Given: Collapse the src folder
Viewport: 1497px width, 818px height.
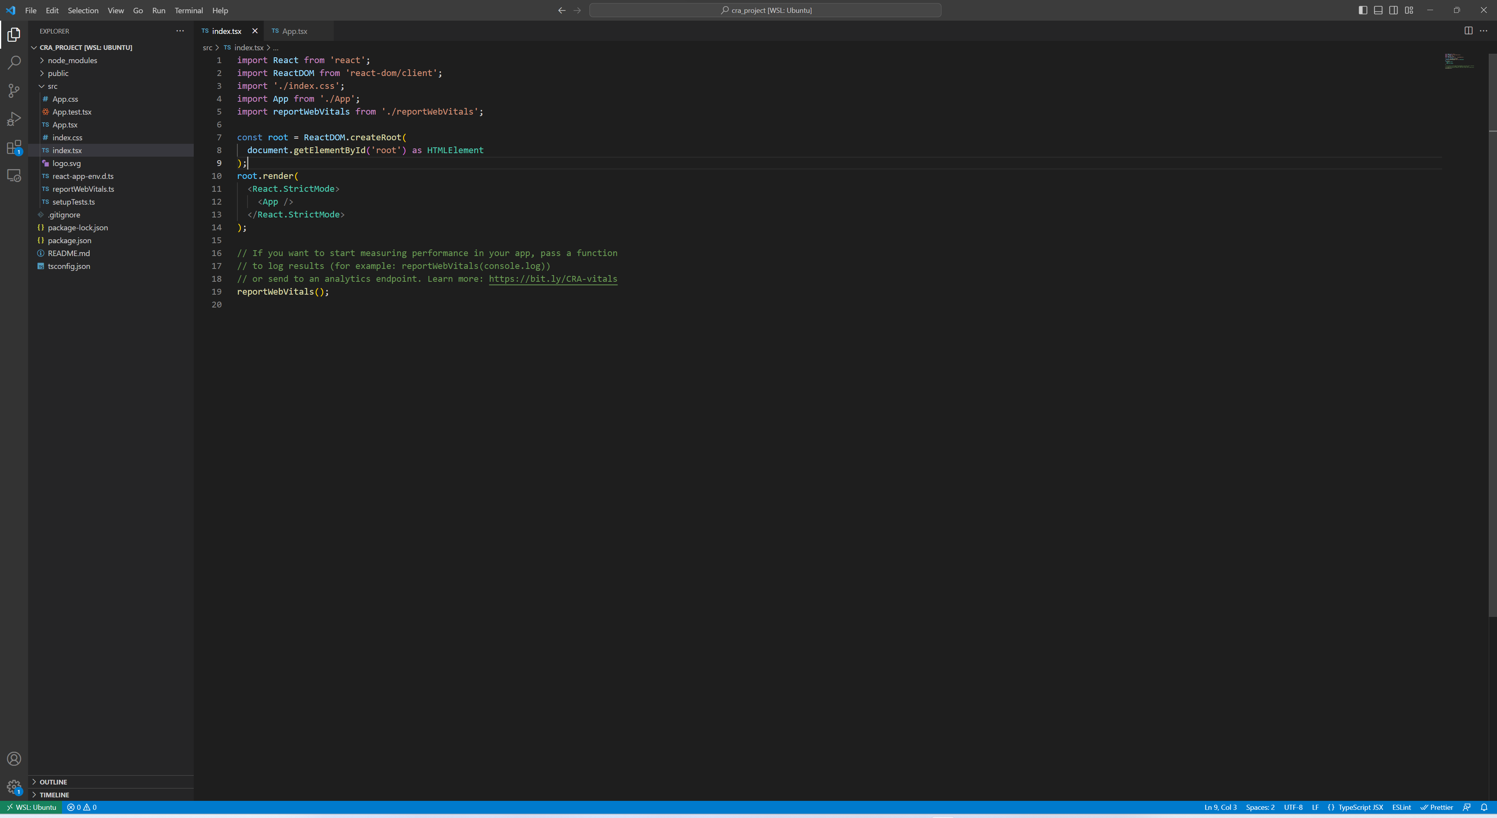Looking at the screenshot, I should [x=52, y=86].
